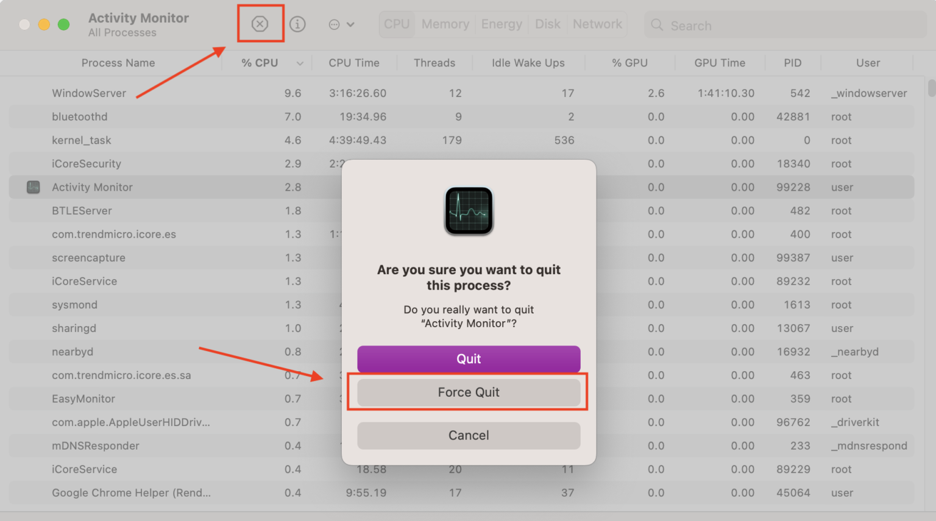This screenshot has height=521, width=936.
Task: Dismiss the dialog with Cancel
Action: pos(468,435)
